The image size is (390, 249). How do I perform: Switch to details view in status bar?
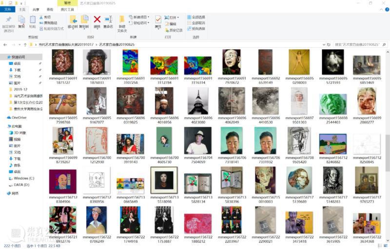coord(380,246)
